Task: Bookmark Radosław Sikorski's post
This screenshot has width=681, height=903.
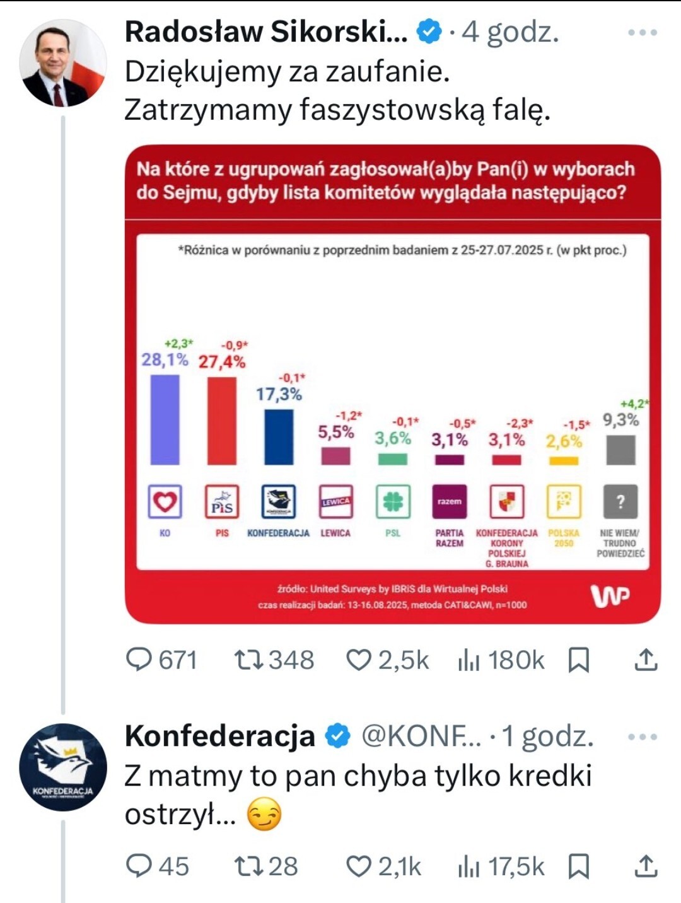Action: point(578,660)
